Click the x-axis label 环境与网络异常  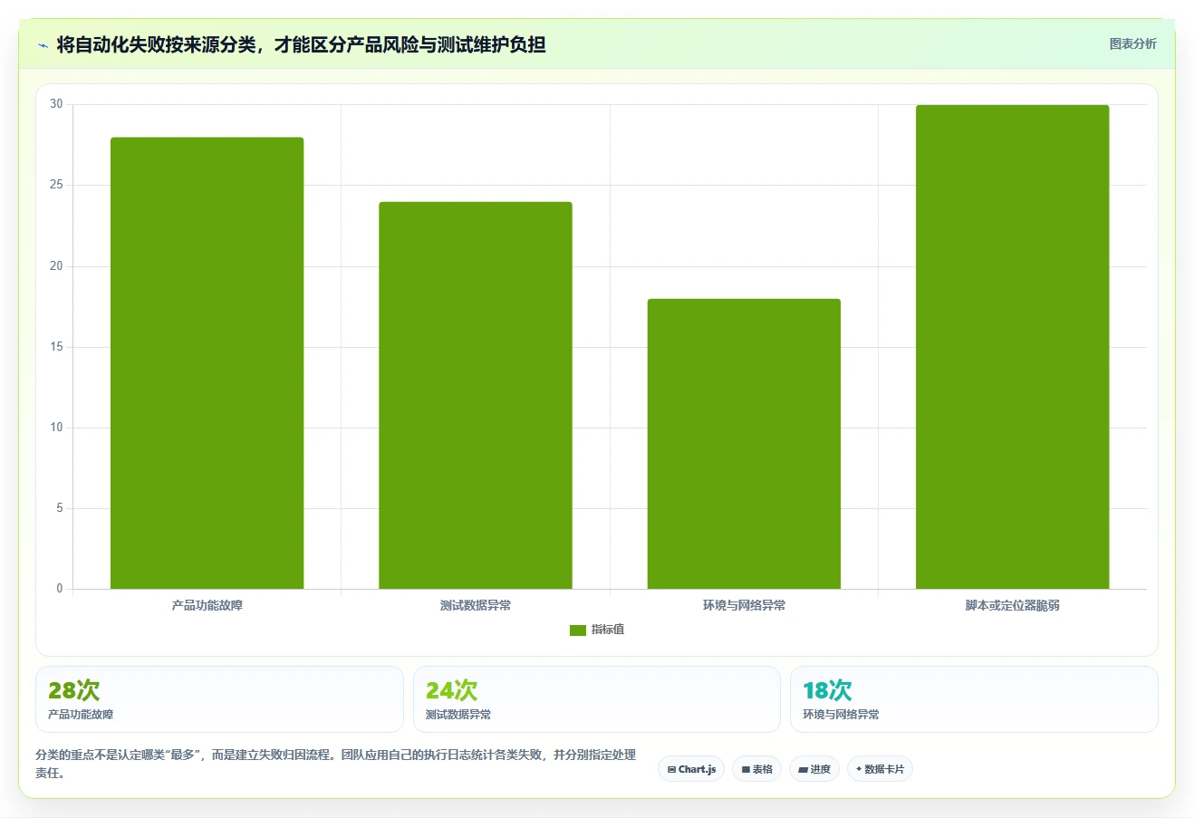(744, 605)
